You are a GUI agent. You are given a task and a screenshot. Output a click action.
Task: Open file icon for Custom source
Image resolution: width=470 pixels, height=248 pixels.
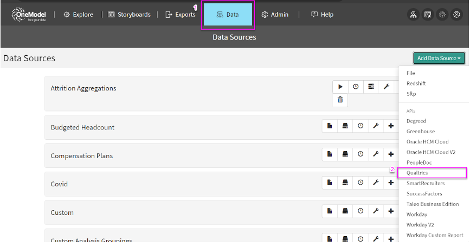330,211
